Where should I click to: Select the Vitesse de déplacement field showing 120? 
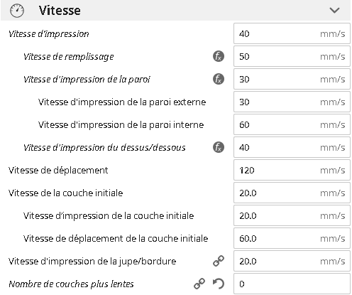click(292, 170)
